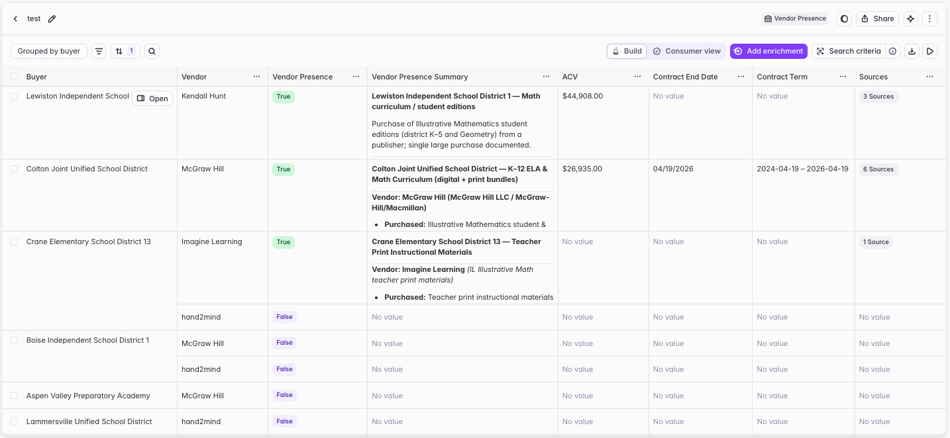The width and height of the screenshot is (950, 438).
Task: Open the 6 Sources badge for Colton
Action: (878, 169)
